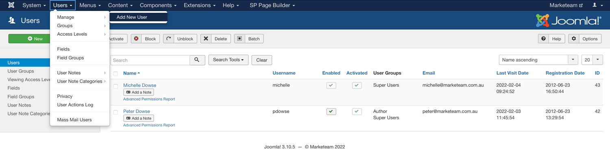Open the Extensions menu
This screenshot has height=161, width=610.
tap(200, 5)
